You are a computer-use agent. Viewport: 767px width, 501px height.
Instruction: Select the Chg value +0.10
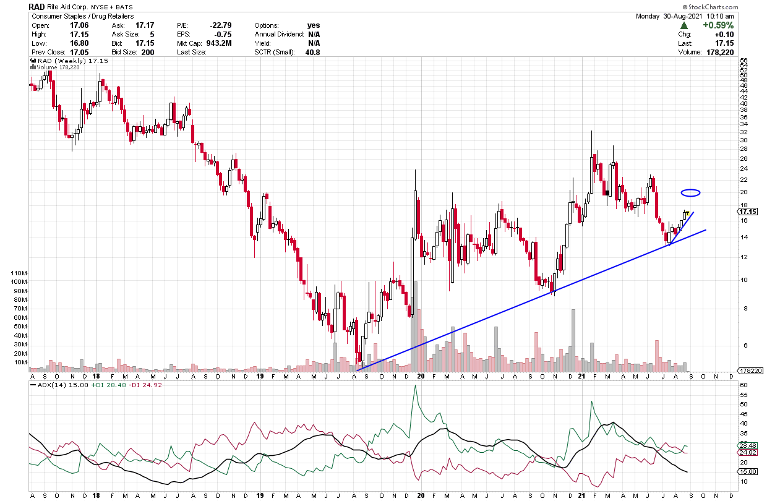[x=725, y=34]
